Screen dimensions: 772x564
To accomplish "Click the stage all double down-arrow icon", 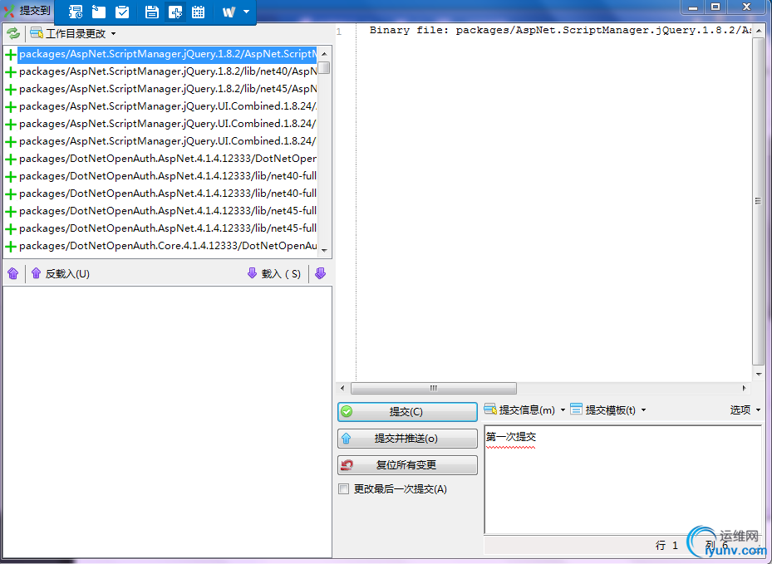I will [x=320, y=273].
